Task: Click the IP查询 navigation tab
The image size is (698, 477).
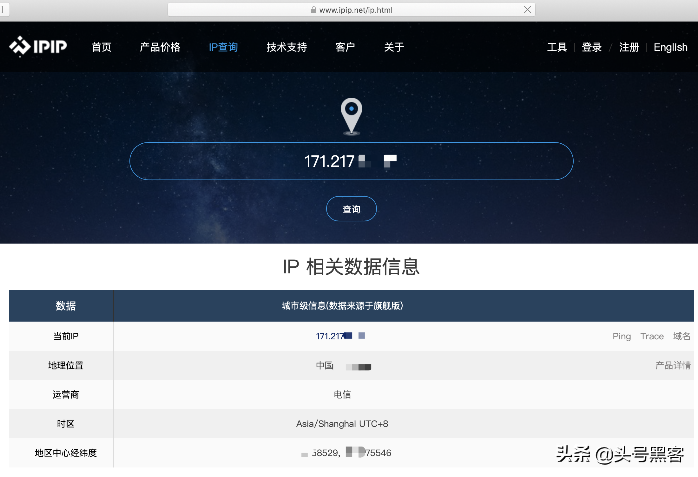Action: pyautogui.click(x=223, y=47)
